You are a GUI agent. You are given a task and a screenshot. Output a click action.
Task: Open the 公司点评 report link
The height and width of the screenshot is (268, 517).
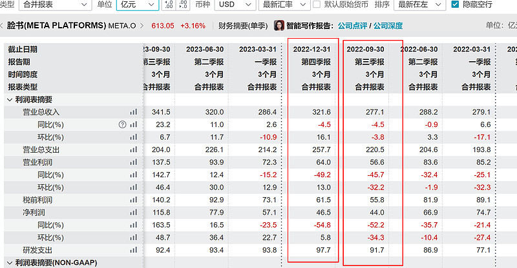pyautogui.click(x=352, y=26)
